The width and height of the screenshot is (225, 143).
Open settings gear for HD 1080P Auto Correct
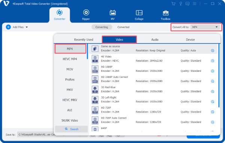(x=213, y=81)
